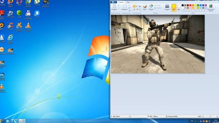Select the Magnifier tool in Paint
The height and width of the screenshot is (123, 219).
(x=140, y=10)
